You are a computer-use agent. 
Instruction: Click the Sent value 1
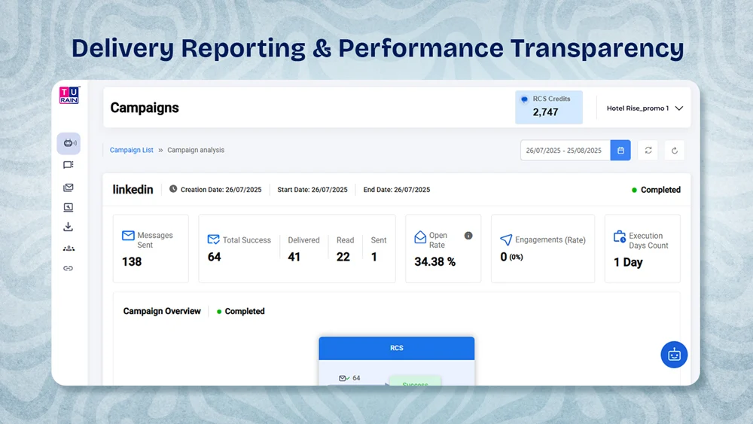pos(374,257)
